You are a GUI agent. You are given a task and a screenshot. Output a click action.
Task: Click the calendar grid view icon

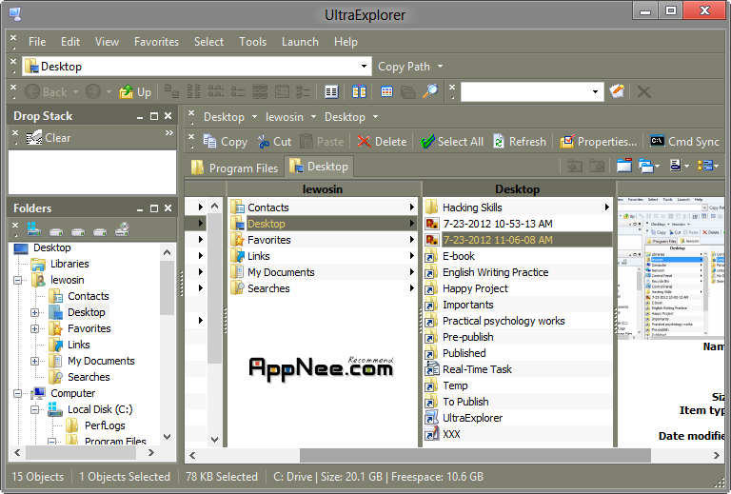coord(386,91)
